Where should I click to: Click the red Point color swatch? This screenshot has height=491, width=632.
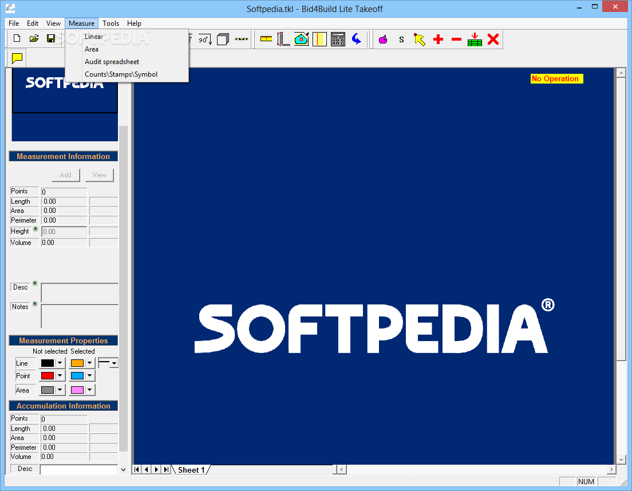pos(47,376)
